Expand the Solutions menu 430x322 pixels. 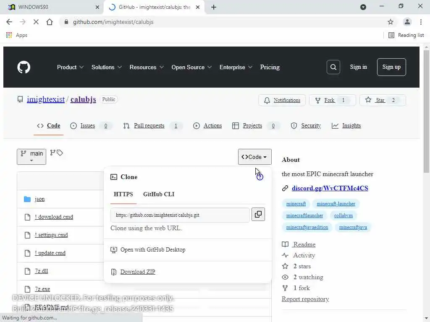[x=106, y=67]
